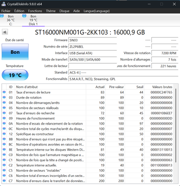Click status dot for Spécifique au constructeur
This screenshot has width=180, height=186.
point(4,134)
